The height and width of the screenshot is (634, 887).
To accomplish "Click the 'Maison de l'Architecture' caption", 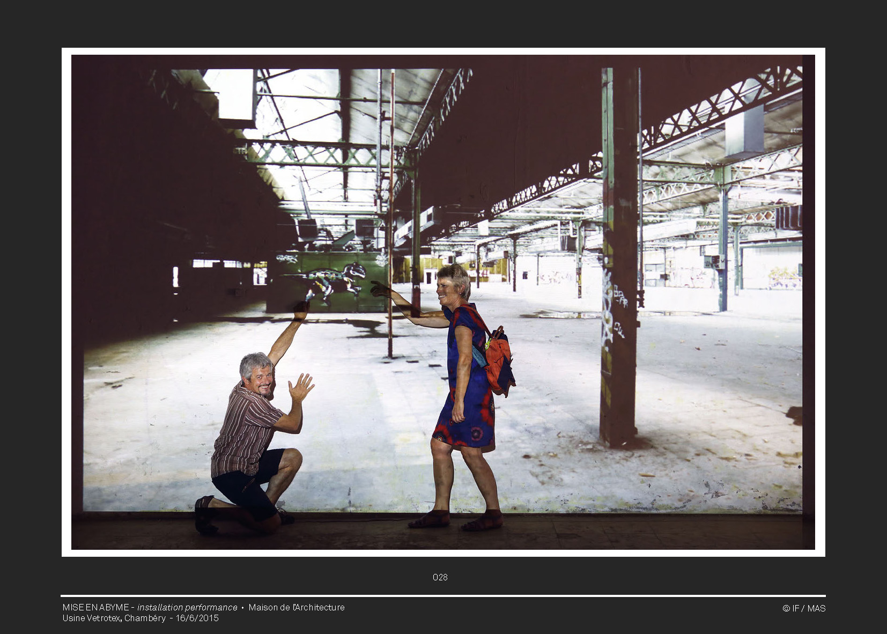I will tap(297, 607).
